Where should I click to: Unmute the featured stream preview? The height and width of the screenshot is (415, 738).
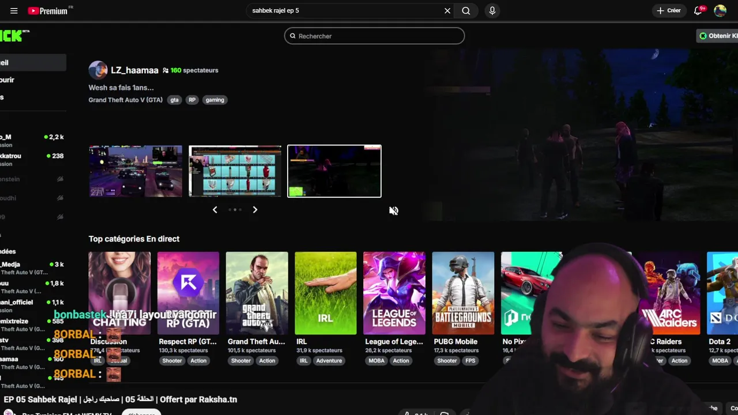pos(394,211)
